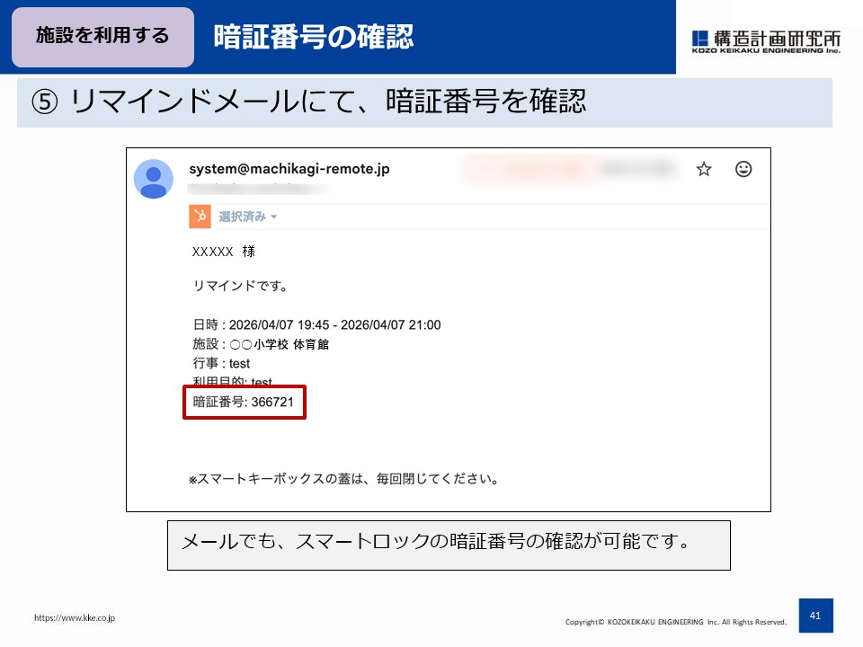The image size is (863, 647).
Task: Select the 施設を利用する section badge
Action: [102, 38]
